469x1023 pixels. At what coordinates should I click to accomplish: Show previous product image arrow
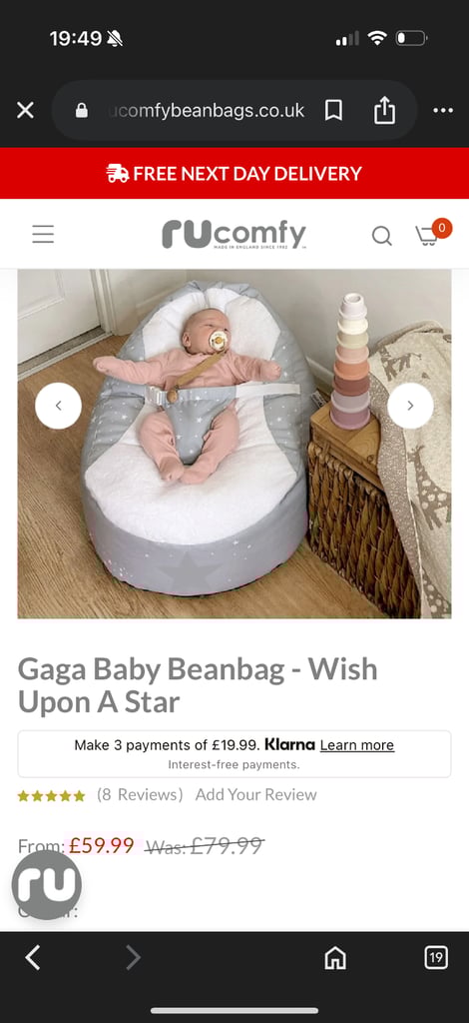[x=58, y=406]
